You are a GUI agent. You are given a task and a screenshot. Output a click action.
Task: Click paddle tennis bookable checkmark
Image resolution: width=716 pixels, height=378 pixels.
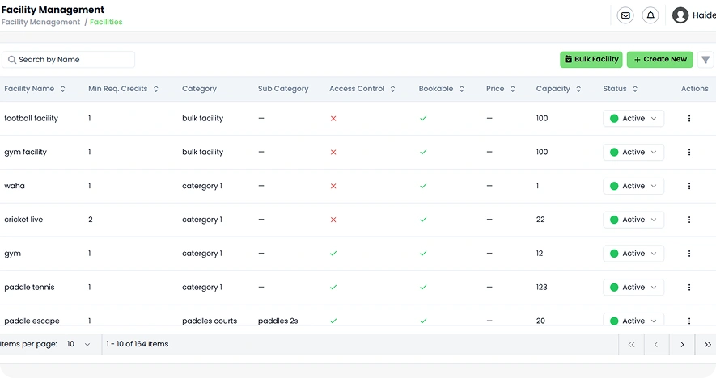pos(423,288)
